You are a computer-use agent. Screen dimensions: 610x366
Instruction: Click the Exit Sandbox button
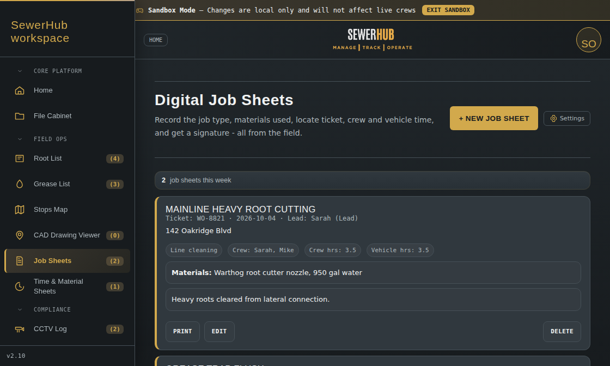click(448, 10)
